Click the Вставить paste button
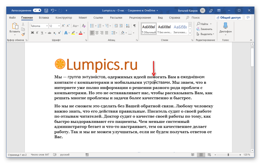 coord(15,29)
